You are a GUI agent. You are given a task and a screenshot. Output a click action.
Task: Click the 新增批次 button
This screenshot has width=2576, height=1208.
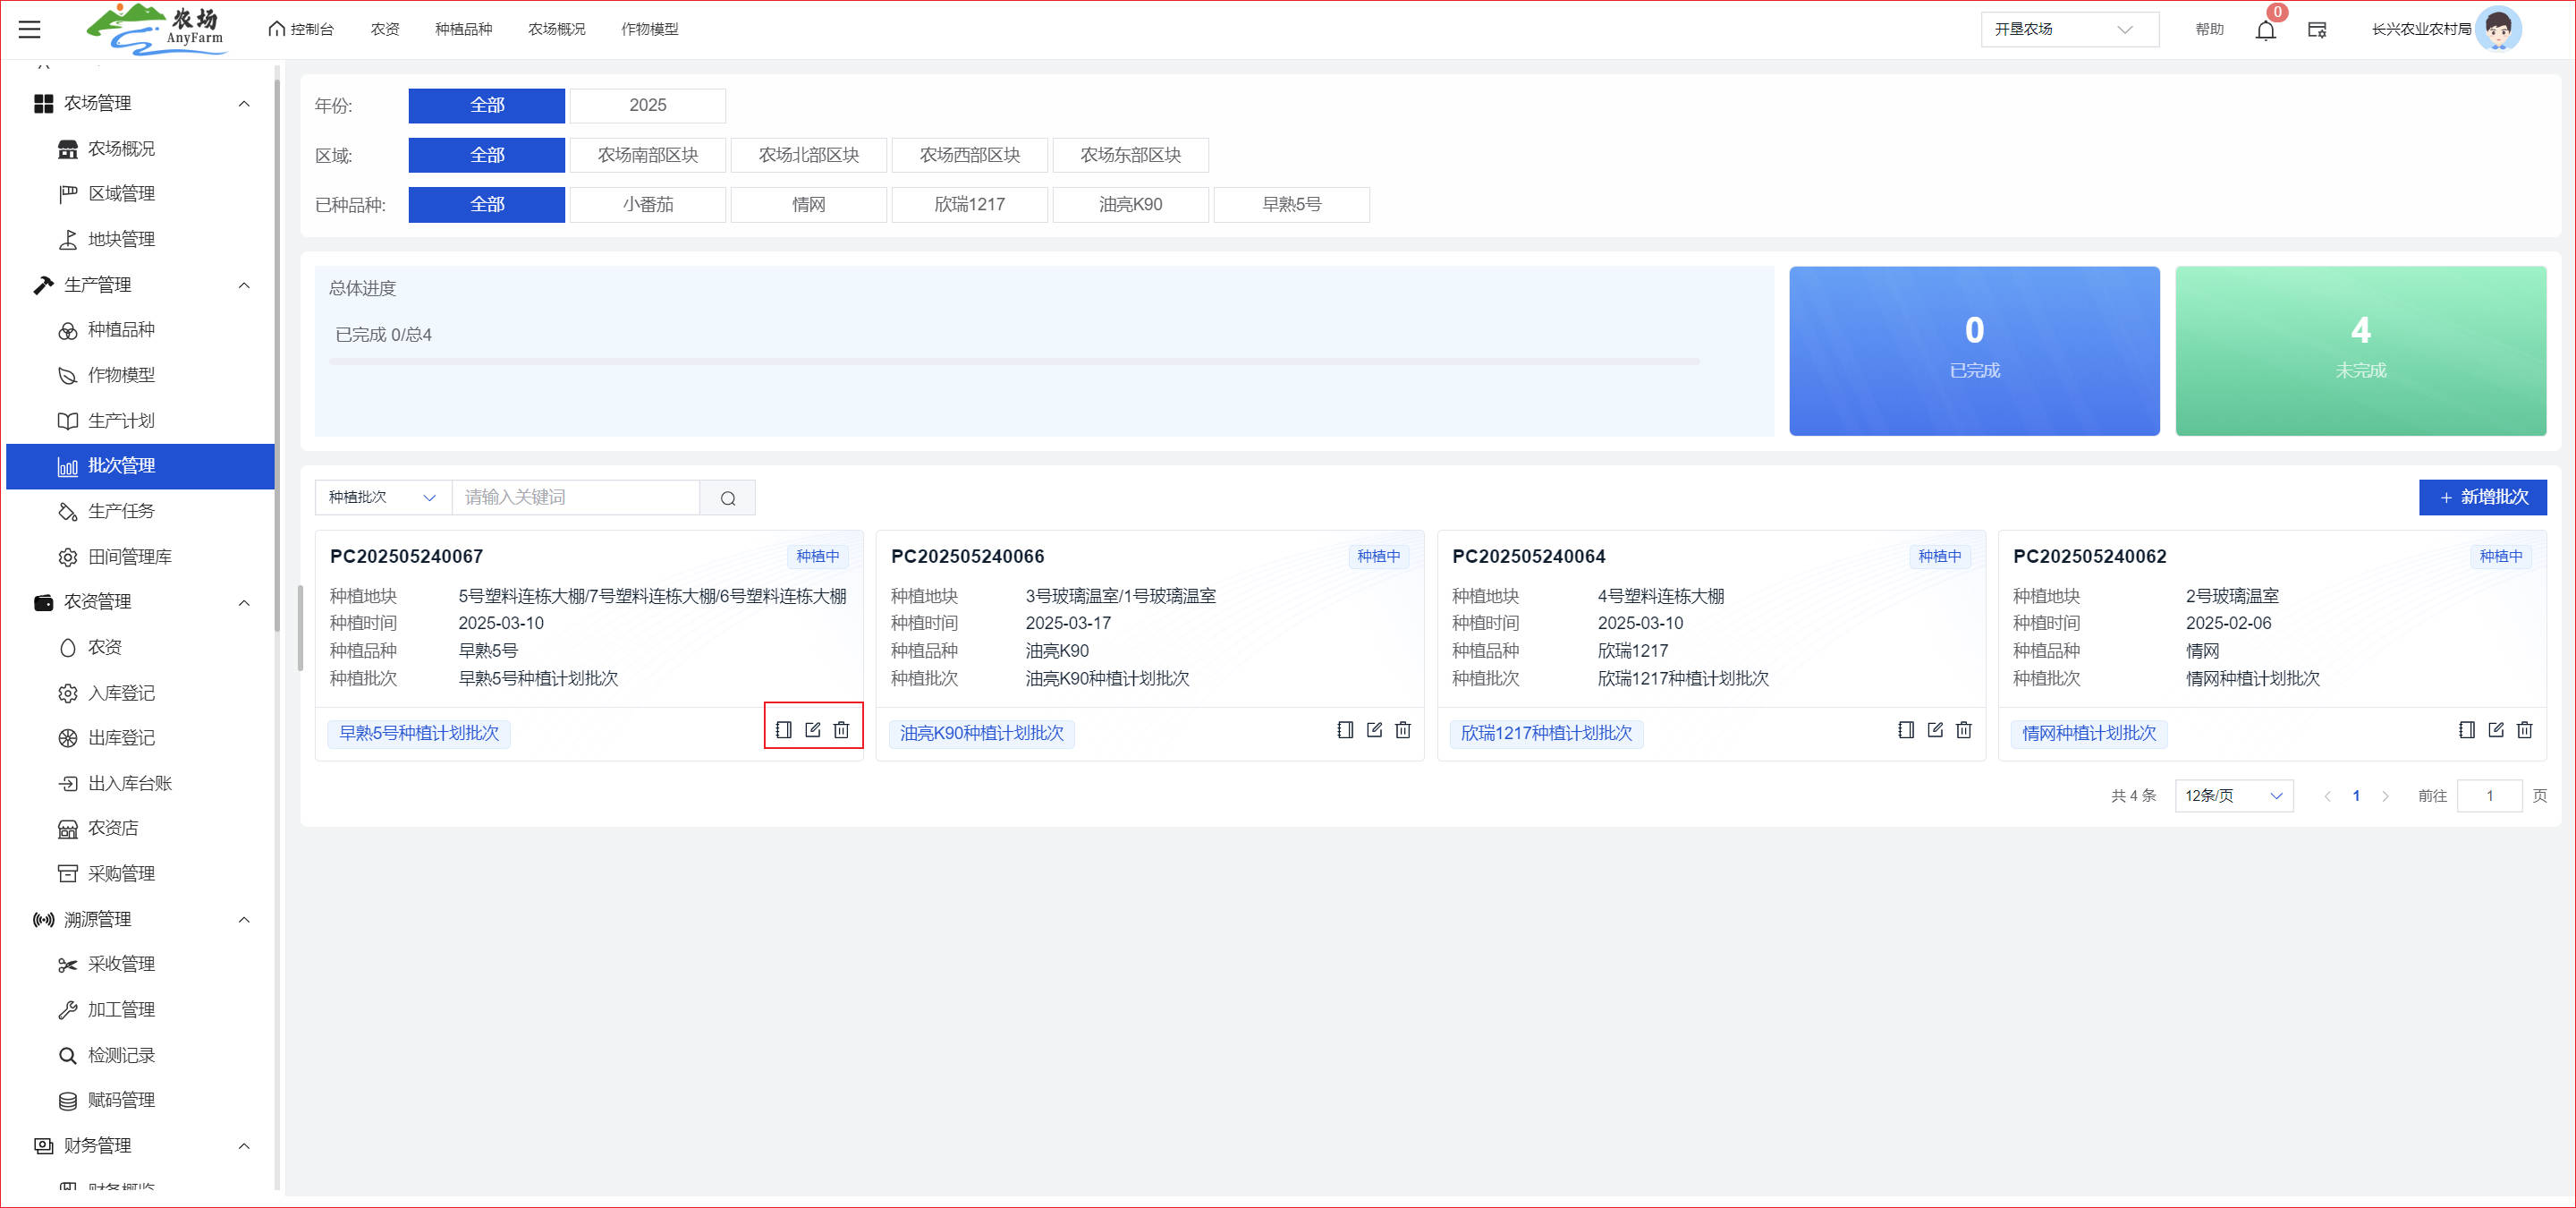tap(2482, 497)
